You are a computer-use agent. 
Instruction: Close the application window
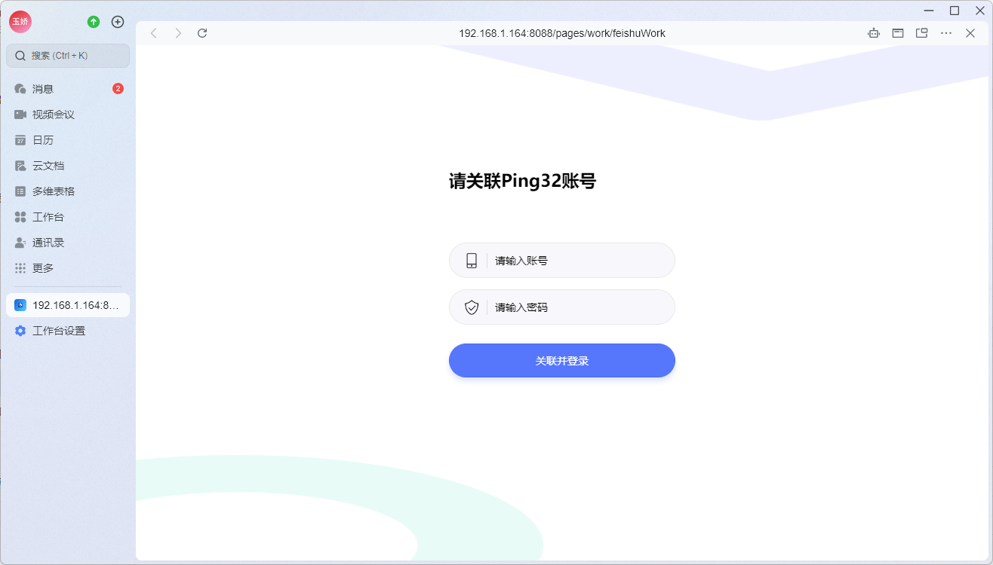pyautogui.click(x=980, y=11)
